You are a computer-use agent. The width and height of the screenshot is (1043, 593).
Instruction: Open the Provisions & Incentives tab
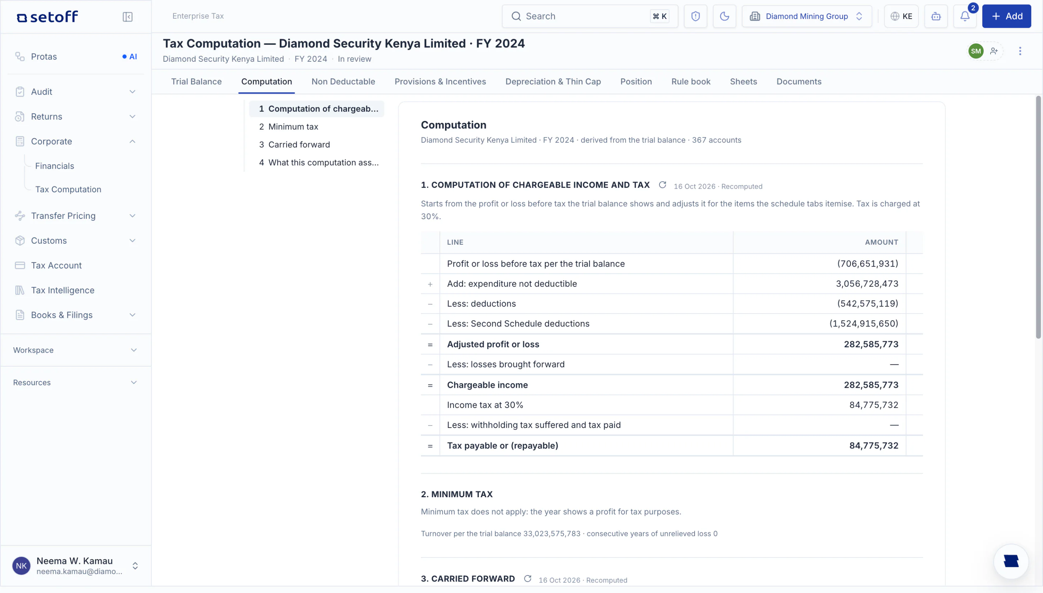click(440, 82)
